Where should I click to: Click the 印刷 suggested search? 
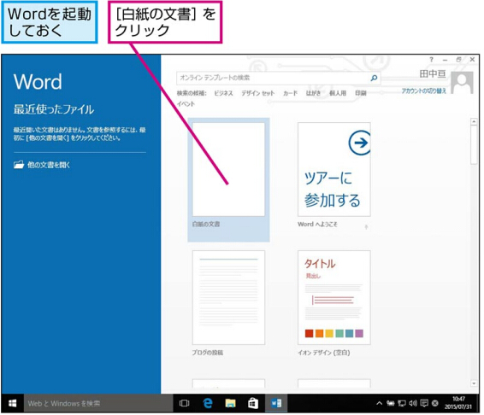[360, 93]
